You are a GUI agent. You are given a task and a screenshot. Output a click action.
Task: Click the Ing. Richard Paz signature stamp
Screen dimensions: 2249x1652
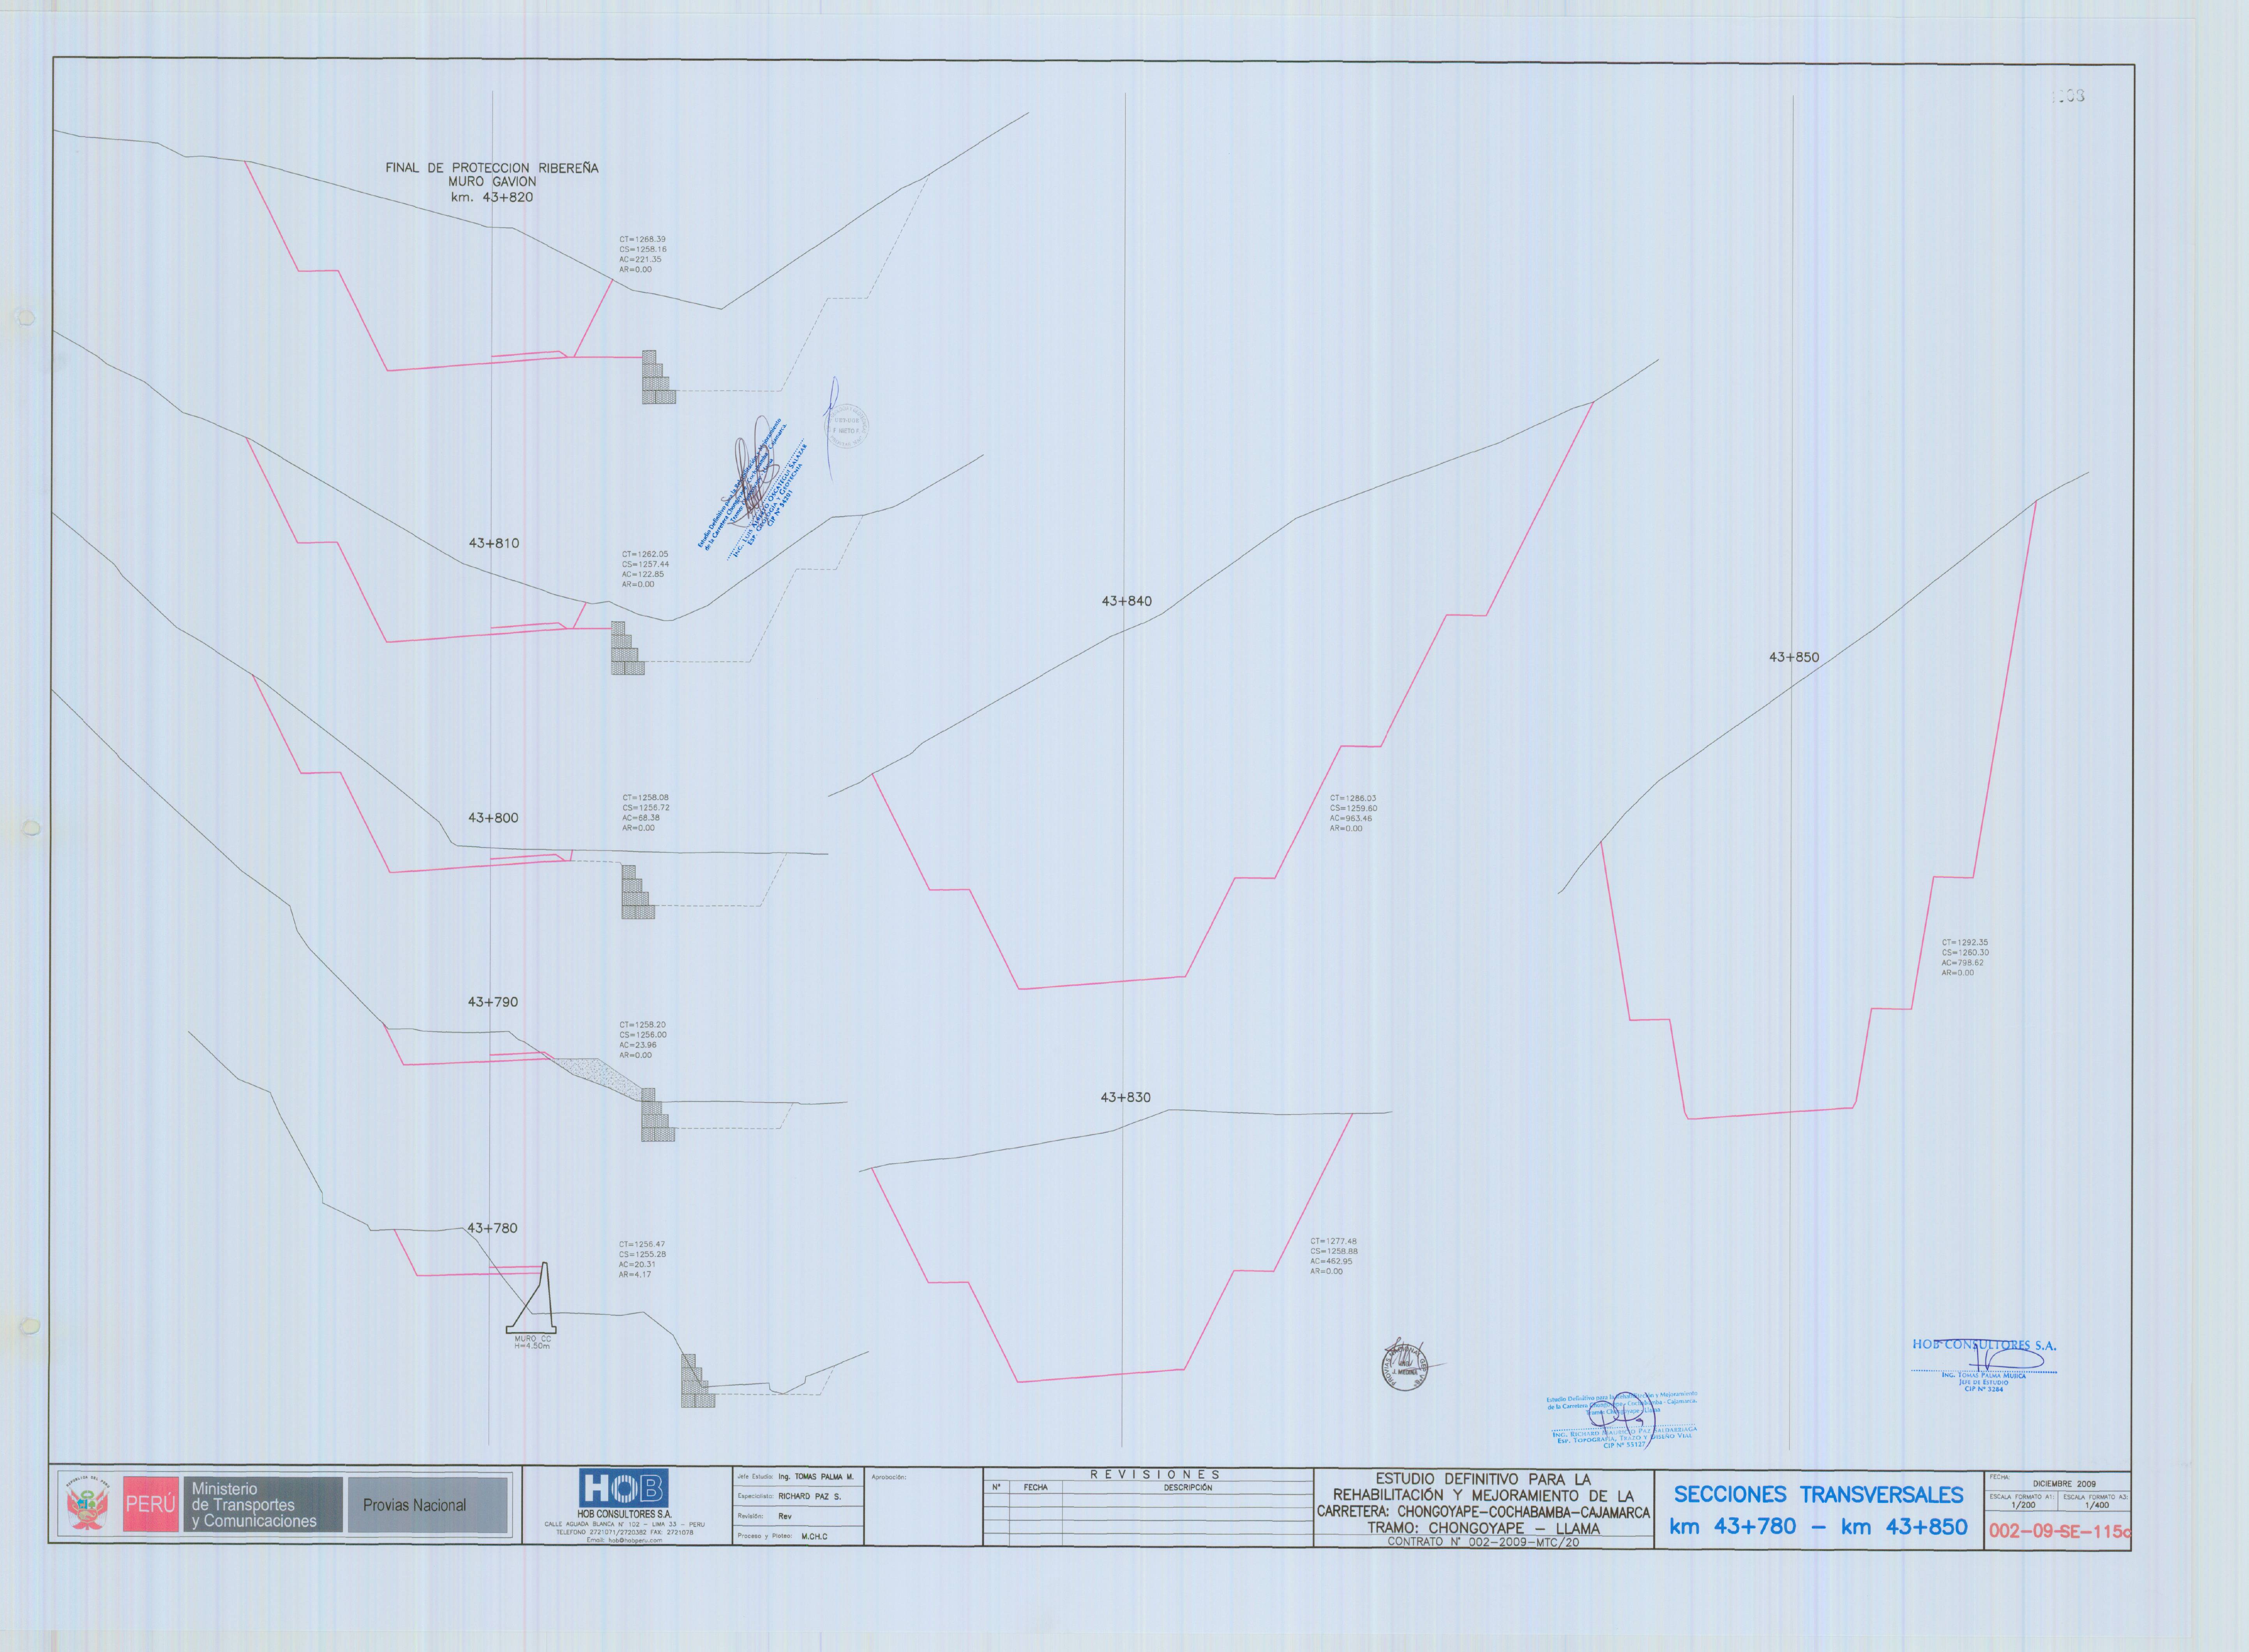[1622, 1420]
